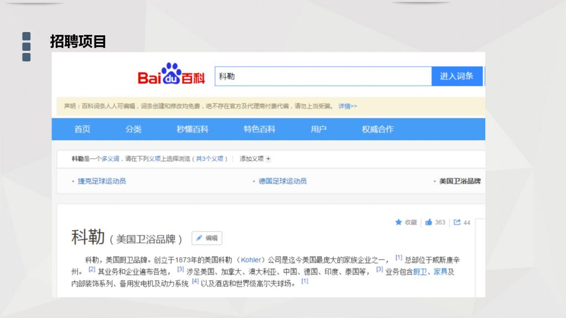Go to the 秒懂百科 tab

coord(192,129)
